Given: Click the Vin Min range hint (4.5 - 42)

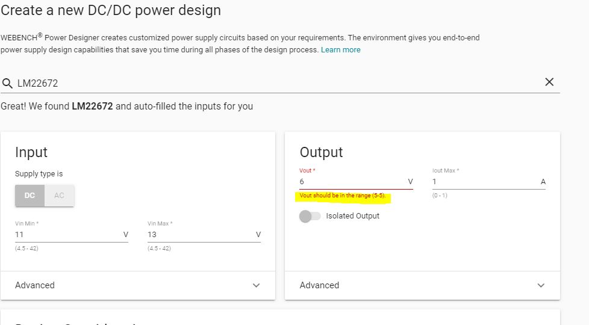Looking at the screenshot, I should 26,249.
